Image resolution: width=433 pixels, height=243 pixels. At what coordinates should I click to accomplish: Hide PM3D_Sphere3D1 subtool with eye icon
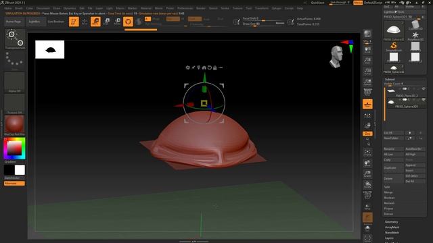(424, 99)
